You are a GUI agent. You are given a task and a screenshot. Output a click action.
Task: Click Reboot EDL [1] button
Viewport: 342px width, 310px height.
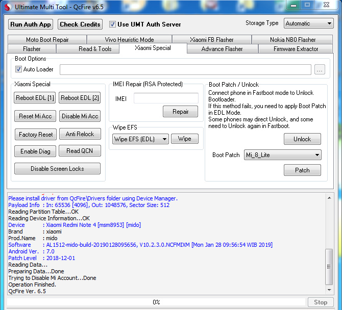click(x=35, y=98)
